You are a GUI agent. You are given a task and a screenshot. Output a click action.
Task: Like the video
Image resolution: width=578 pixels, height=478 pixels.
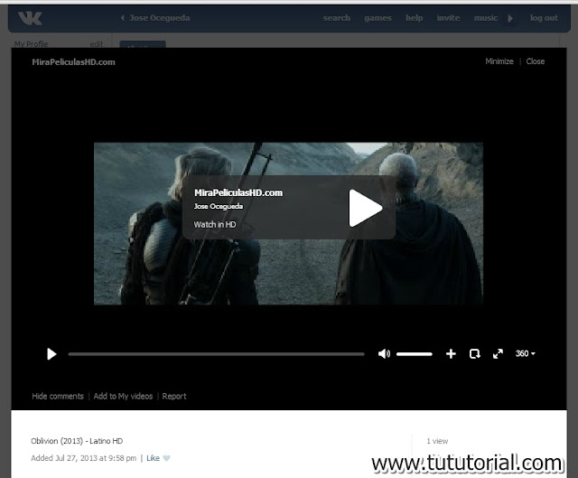[153, 458]
